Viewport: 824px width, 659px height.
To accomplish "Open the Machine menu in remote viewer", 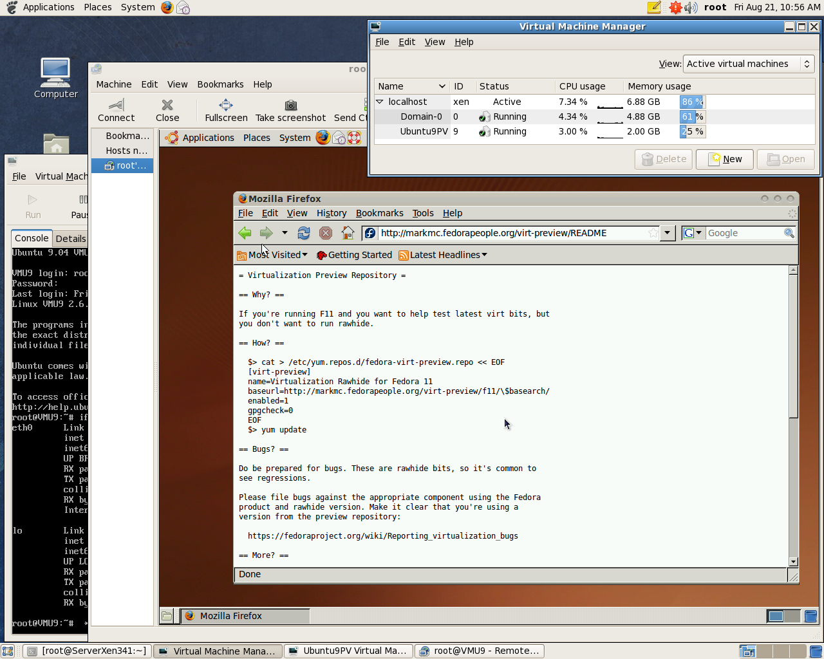I will pos(114,84).
